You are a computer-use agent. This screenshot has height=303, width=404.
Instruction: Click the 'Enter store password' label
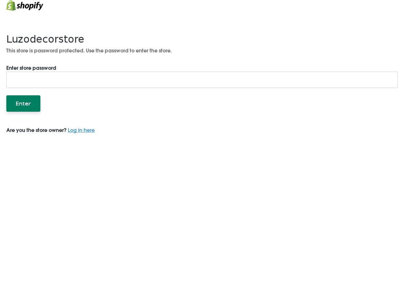[31, 68]
